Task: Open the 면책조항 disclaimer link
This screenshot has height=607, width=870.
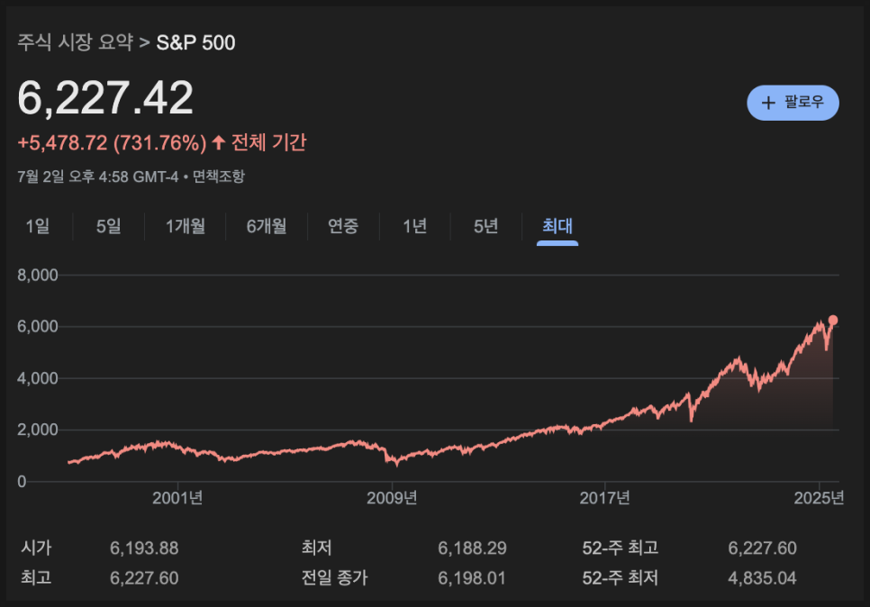Action: point(219,177)
